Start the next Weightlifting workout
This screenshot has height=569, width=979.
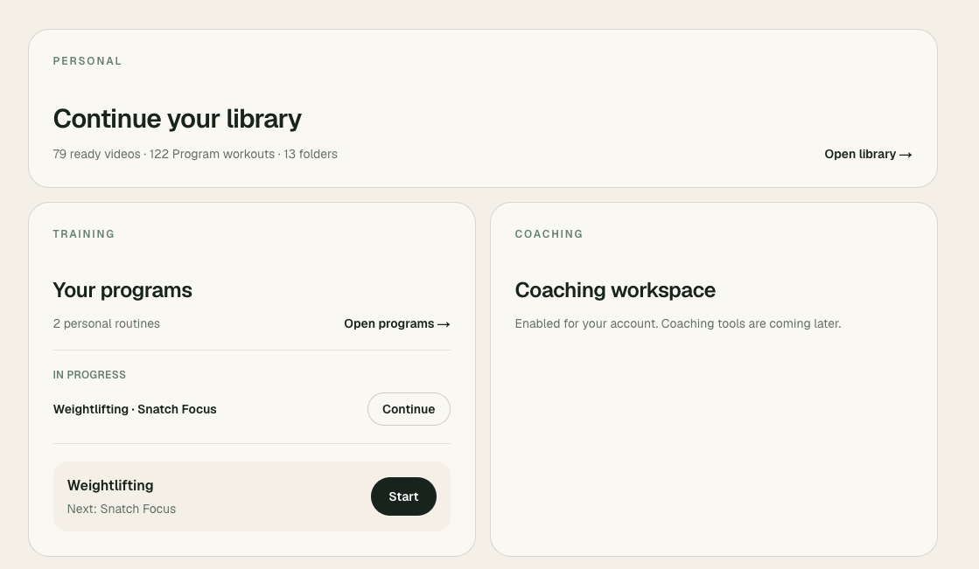coord(403,496)
